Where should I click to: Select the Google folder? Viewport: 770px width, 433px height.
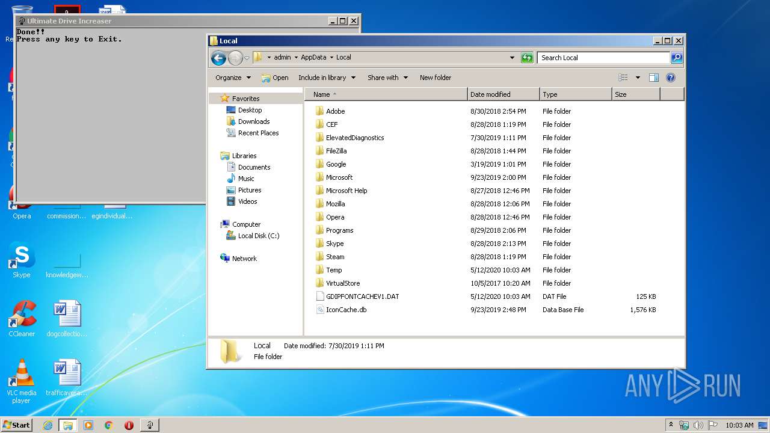[x=336, y=164]
